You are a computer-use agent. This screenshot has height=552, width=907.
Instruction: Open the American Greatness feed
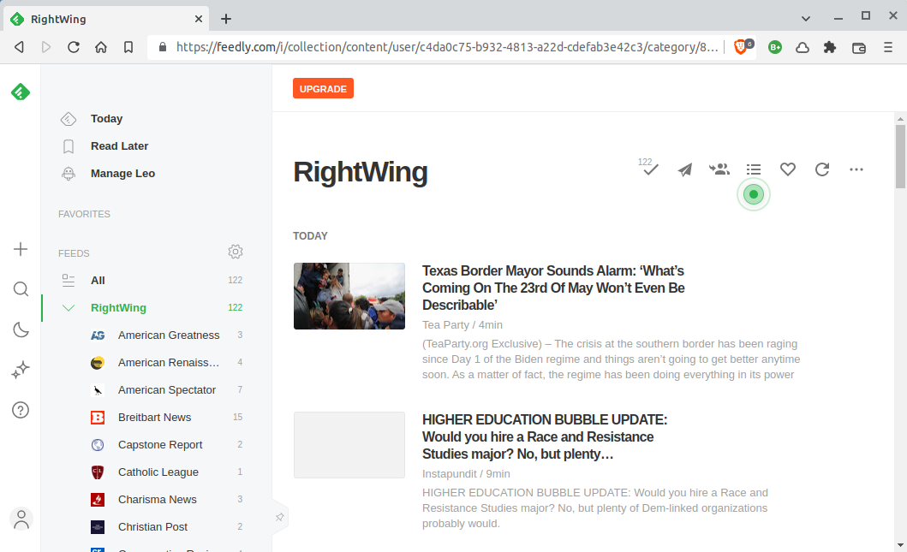pos(167,335)
